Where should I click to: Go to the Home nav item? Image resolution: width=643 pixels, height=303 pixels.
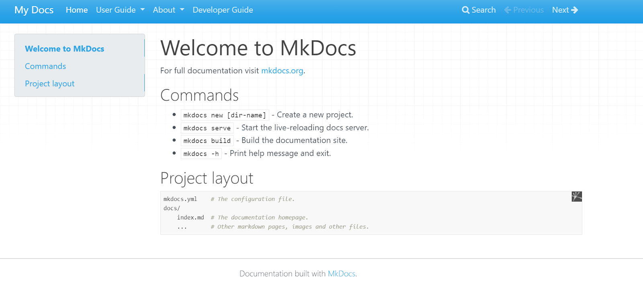tap(77, 10)
